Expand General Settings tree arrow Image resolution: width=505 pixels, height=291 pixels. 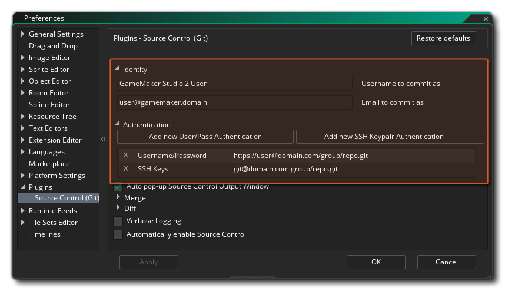pyautogui.click(x=23, y=34)
